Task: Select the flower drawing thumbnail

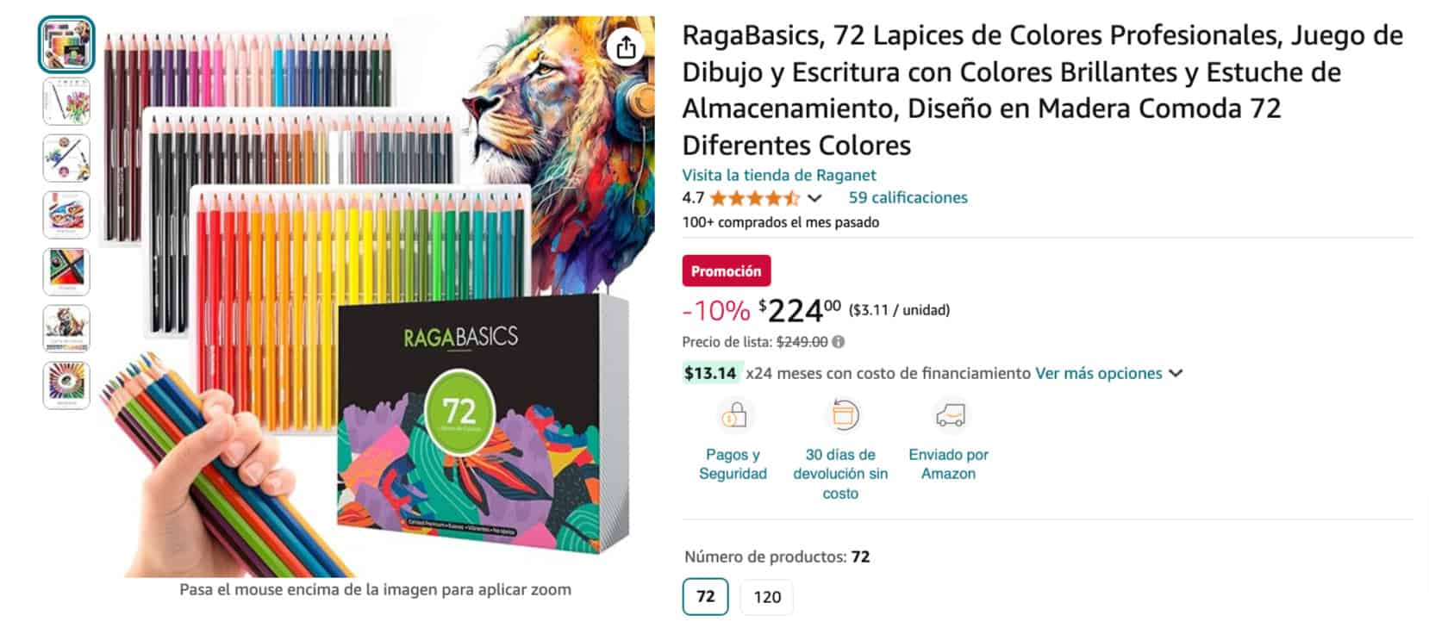Action: point(66,102)
